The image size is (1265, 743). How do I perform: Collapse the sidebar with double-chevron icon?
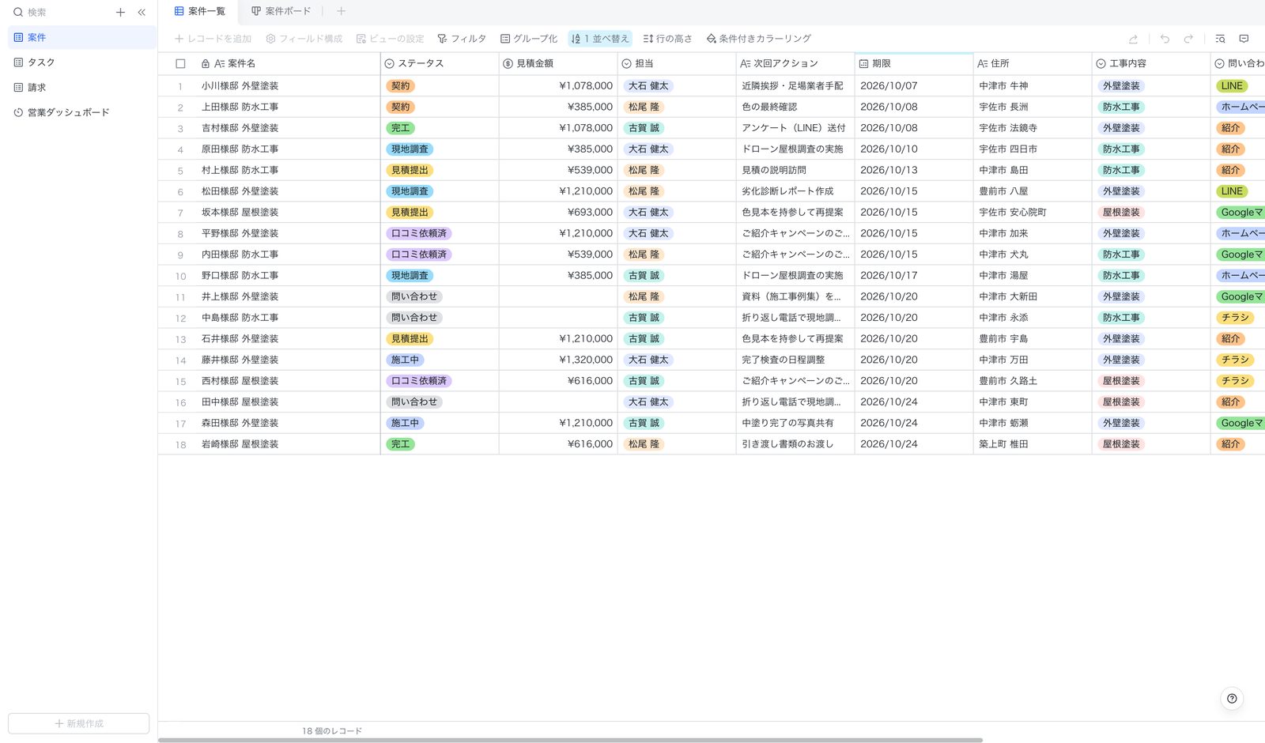[142, 12]
